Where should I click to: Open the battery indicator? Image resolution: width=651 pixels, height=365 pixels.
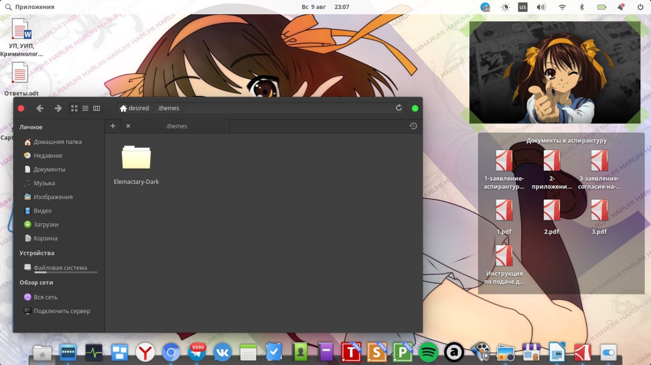[602, 7]
